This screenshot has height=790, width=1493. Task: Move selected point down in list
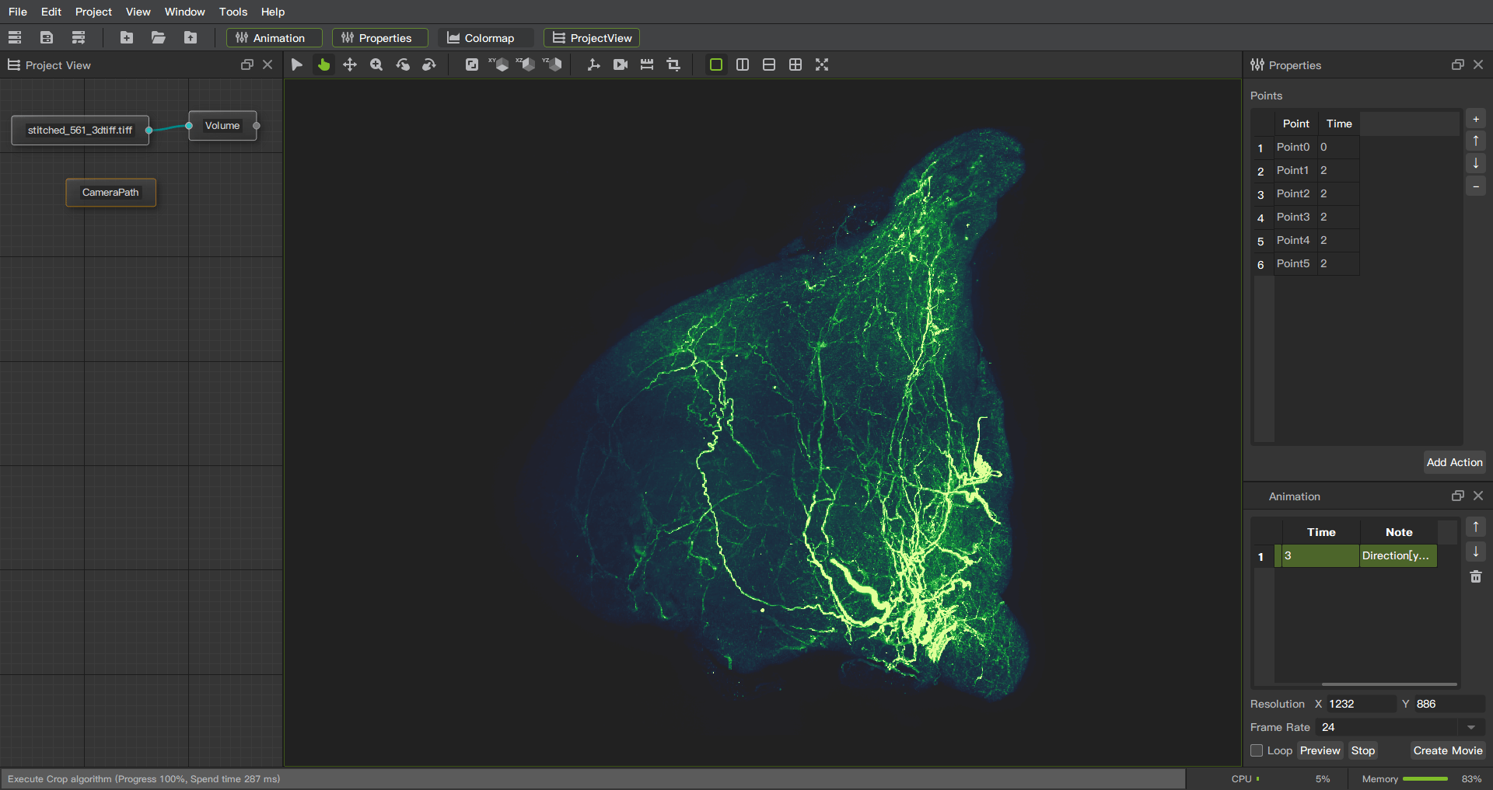pyautogui.click(x=1476, y=163)
